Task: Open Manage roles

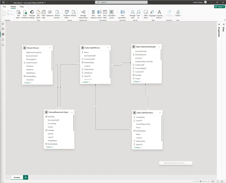Action: pyautogui.click(x=132, y=14)
